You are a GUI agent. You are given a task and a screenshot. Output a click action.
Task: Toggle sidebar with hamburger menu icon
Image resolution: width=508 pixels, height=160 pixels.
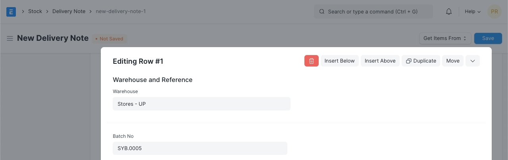(10, 38)
